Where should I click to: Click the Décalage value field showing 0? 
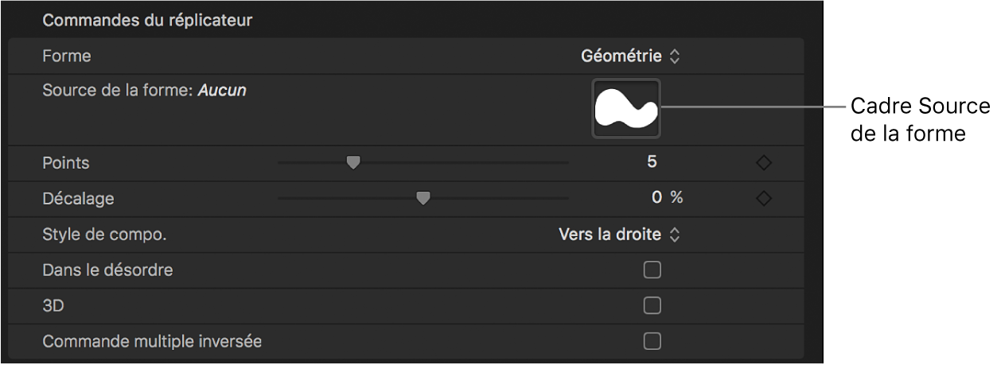[x=656, y=198]
